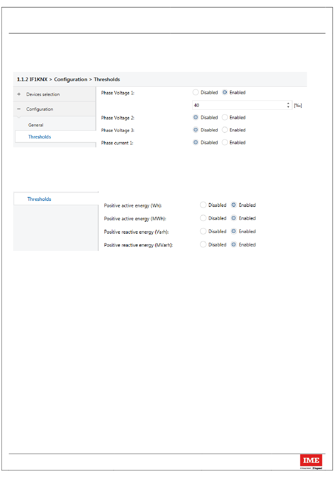Image resolution: width=334 pixels, height=486 pixels.
Task: Expand the Devices selection plus icon
Action: [19, 94]
